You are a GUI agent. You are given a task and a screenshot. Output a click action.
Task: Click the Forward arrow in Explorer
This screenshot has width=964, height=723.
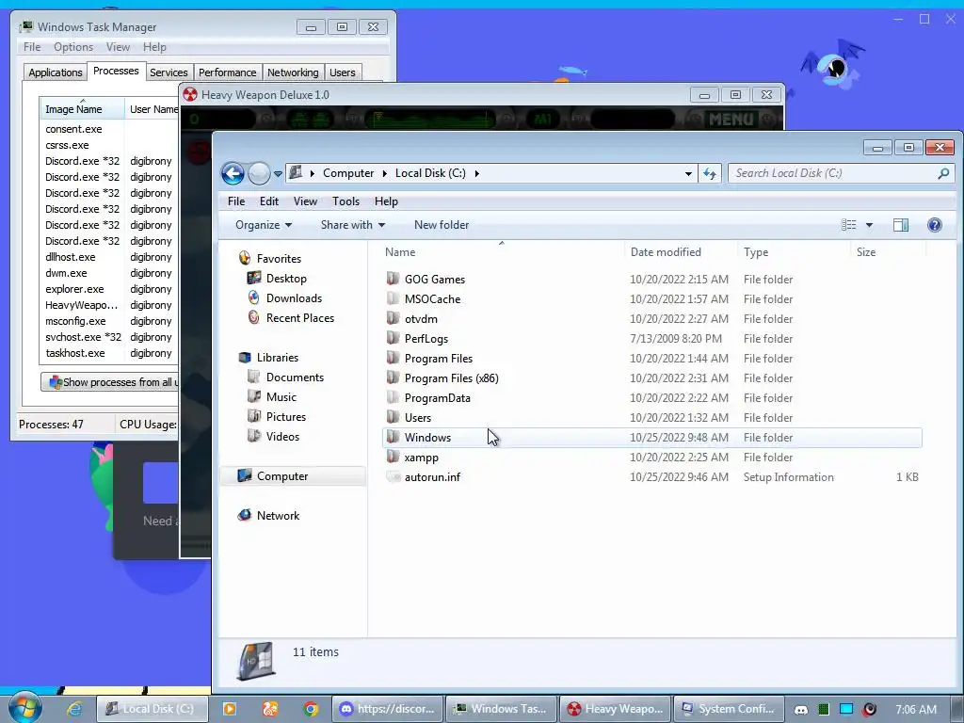259,173
